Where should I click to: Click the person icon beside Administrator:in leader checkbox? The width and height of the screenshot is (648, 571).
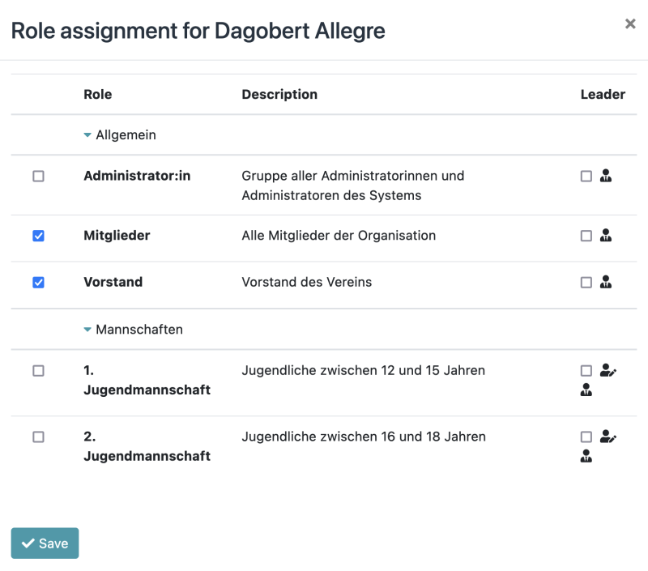coord(606,176)
